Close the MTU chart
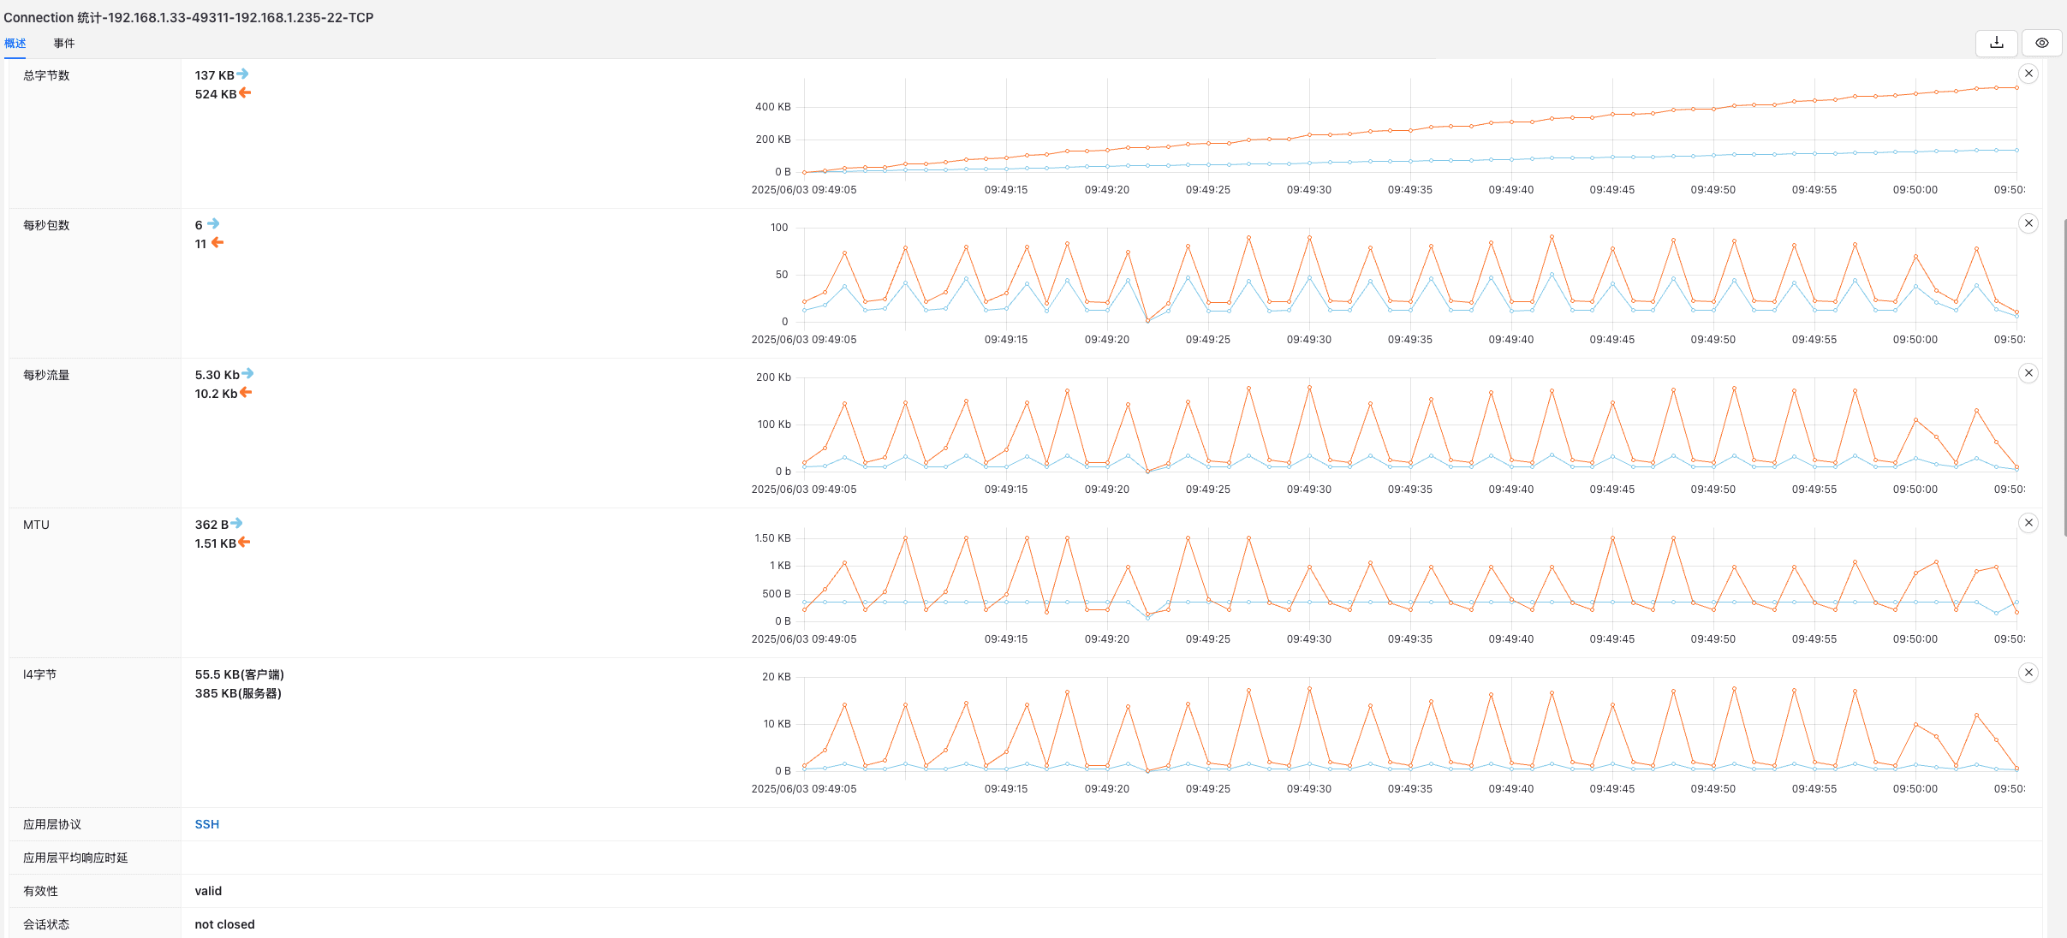Image resolution: width=2067 pixels, height=938 pixels. (x=2028, y=523)
